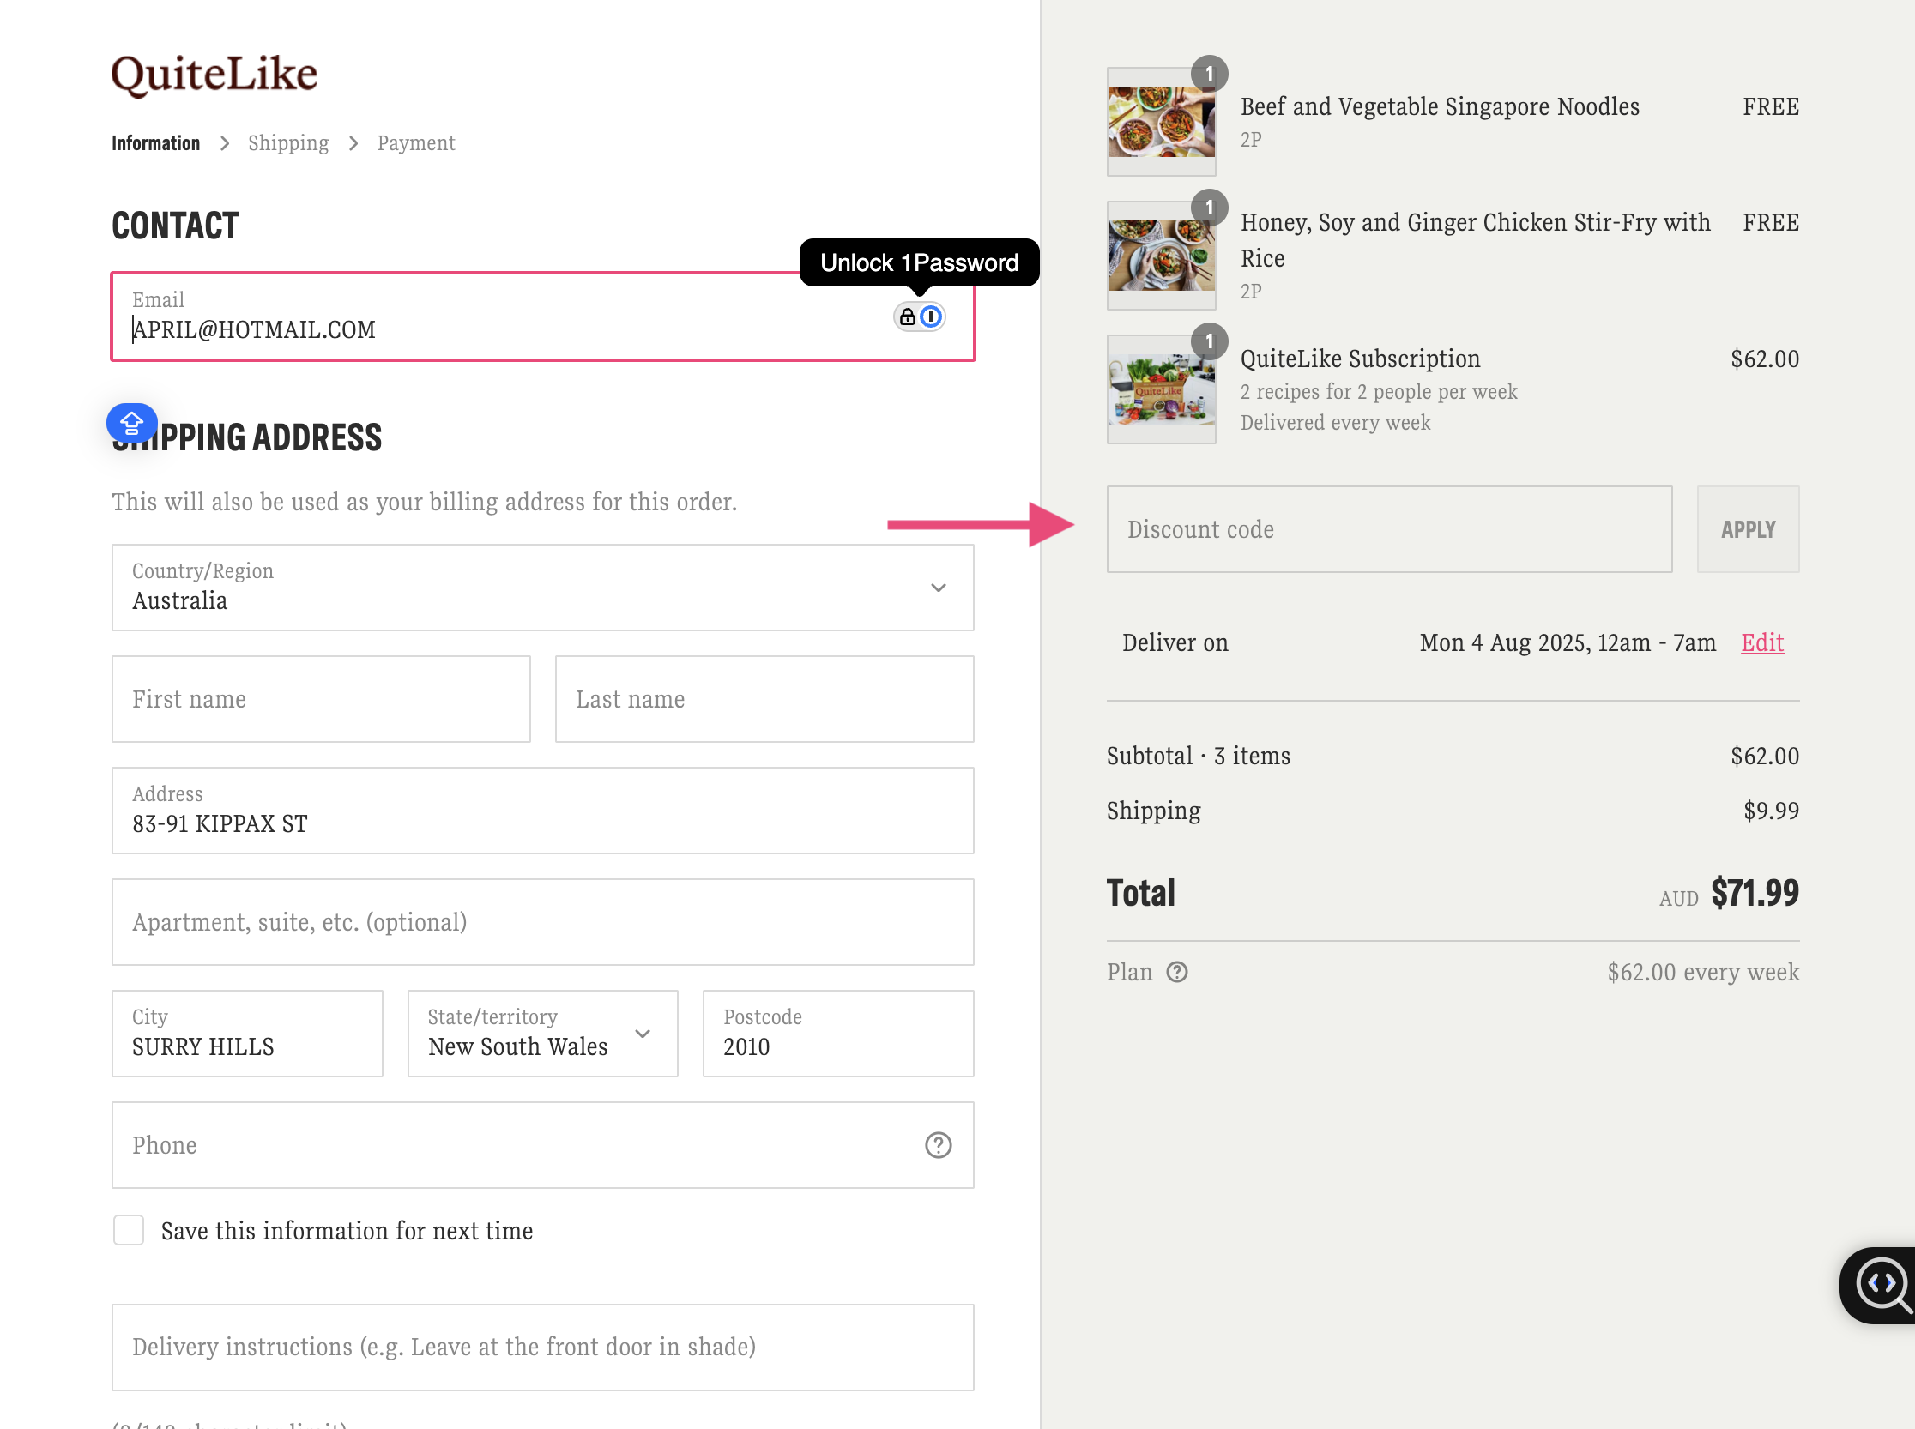Click the Postcode field 2010
Screen dimensions: 1915x1429
(x=837, y=1034)
